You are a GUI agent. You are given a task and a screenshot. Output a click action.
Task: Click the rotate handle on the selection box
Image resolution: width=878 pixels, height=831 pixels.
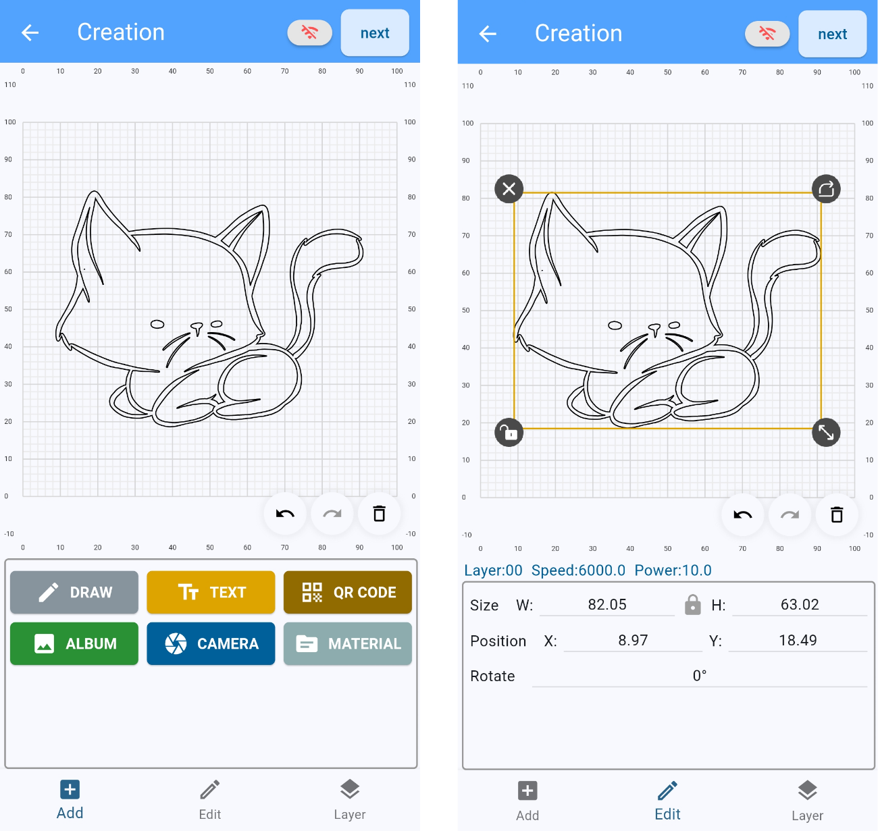click(x=826, y=189)
